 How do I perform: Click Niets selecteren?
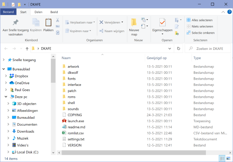(200, 26)
